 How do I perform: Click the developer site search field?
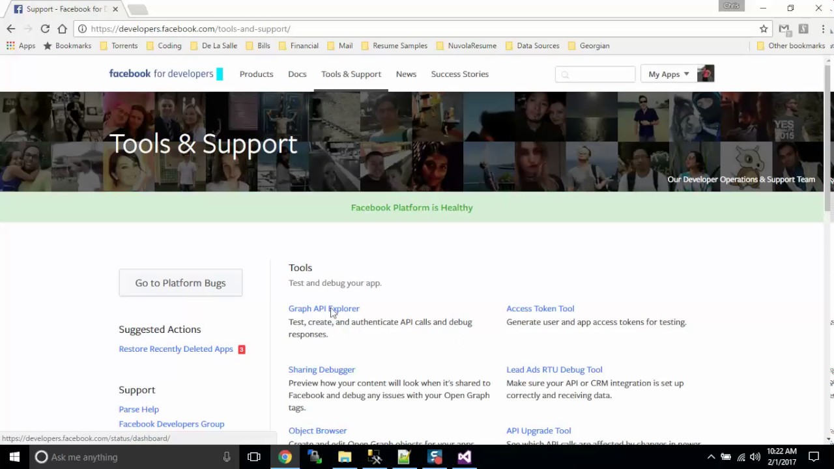[595, 74]
